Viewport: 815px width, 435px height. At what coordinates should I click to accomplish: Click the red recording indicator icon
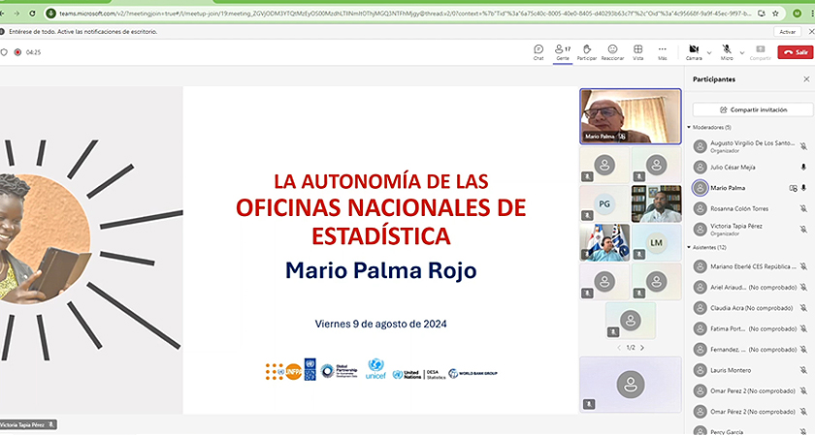point(17,52)
